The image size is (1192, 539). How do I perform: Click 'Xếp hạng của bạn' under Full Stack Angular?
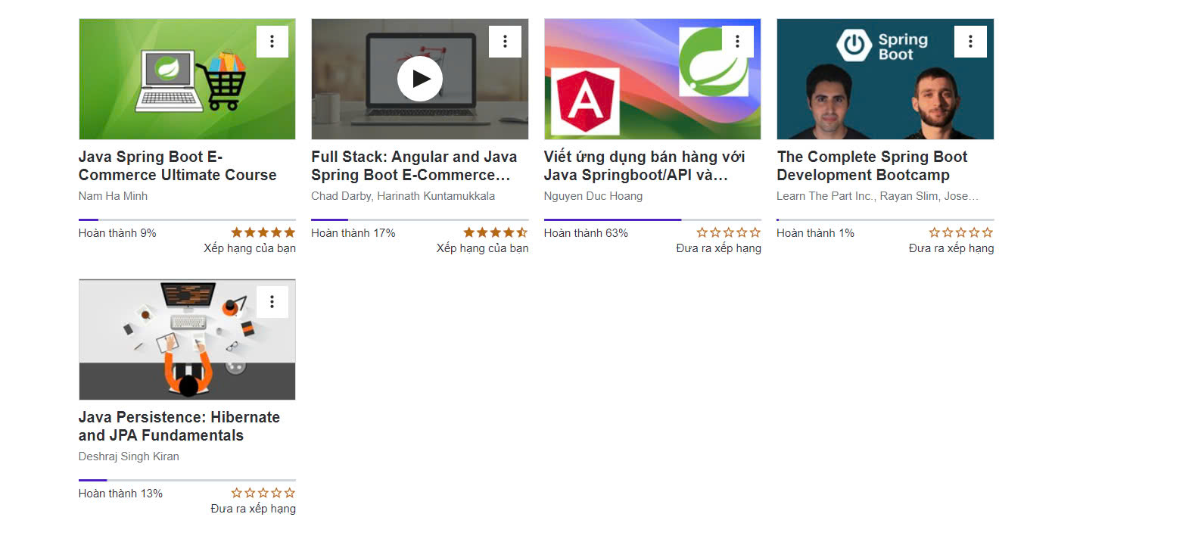[482, 248]
